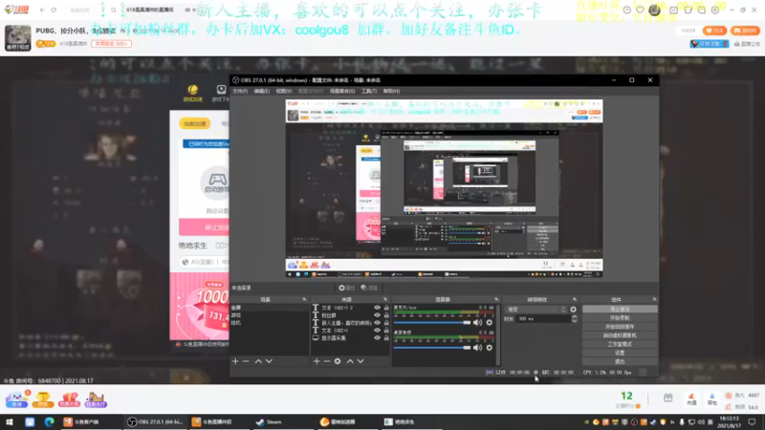Select the display capture source row

[350, 338]
